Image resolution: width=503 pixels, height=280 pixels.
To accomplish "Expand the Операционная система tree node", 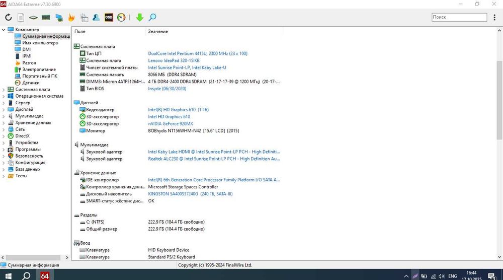I will coord(4,96).
